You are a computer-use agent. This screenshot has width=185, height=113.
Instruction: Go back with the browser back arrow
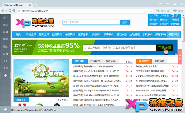point(3,11)
